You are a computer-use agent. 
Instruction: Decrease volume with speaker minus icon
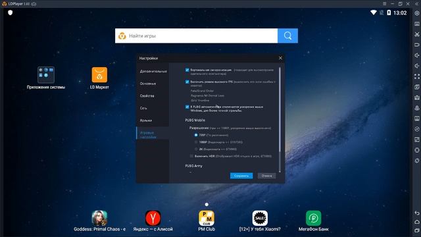(x=417, y=66)
